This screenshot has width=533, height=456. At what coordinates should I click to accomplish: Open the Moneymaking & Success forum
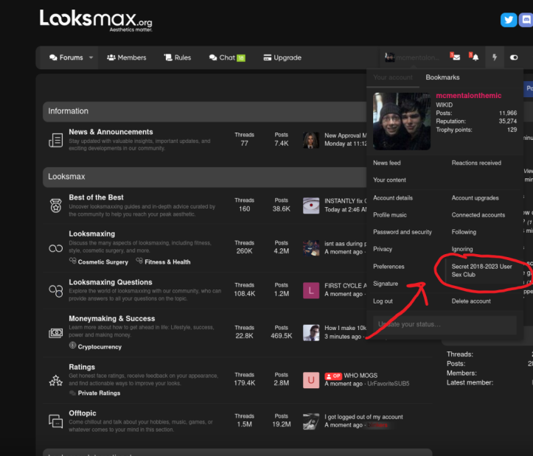pyautogui.click(x=112, y=318)
